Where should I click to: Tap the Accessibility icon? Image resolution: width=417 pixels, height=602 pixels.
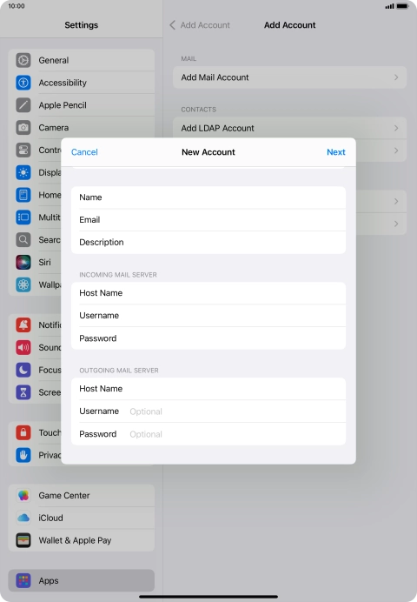click(x=23, y=83)
